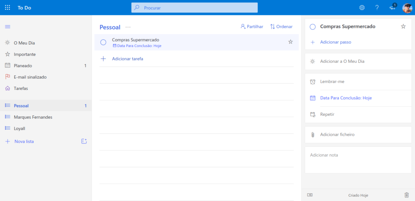This screenshot has width=415, height=201.
Task: Click the Criado Hoje label
Action: pos(358,195)
